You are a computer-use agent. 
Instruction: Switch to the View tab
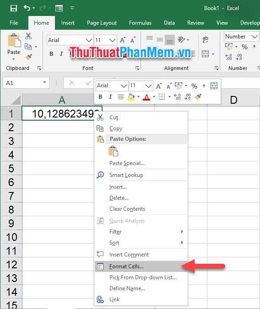tap(222, 23)
